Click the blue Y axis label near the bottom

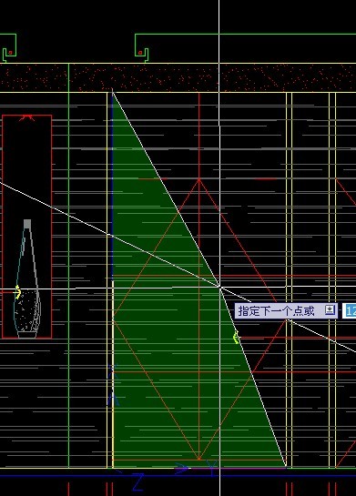click(x=212, y=468)
